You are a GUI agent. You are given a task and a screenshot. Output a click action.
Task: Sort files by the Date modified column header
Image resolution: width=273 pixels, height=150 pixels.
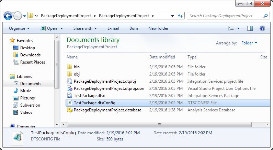coord(162,57)
